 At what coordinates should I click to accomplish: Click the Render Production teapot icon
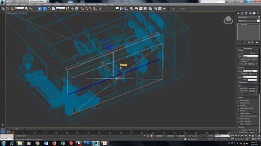coord(164,9)
